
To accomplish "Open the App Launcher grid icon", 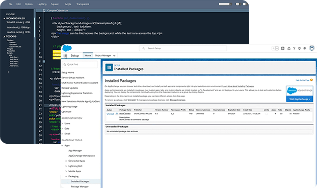I will (65, 55).
